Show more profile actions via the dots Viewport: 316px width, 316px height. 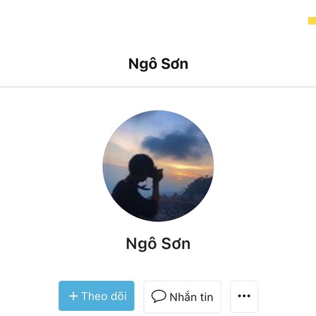coord(244,296)
